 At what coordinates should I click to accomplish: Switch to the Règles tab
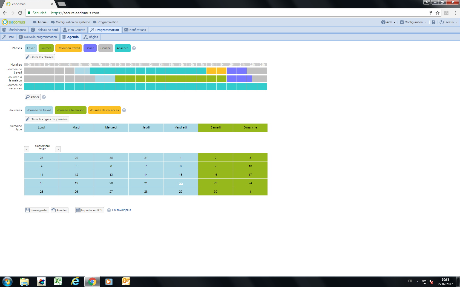pos(91,37)
